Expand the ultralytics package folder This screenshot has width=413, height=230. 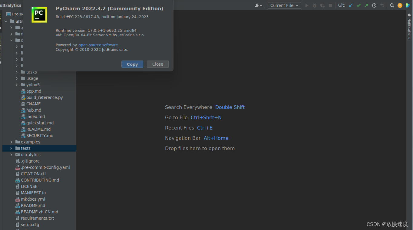12,155
